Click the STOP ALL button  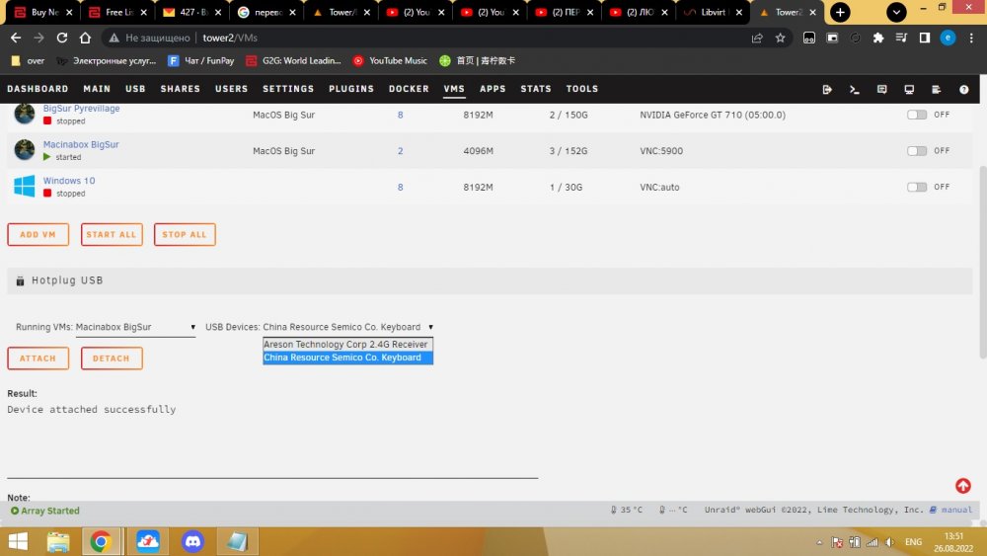point(185,234)
